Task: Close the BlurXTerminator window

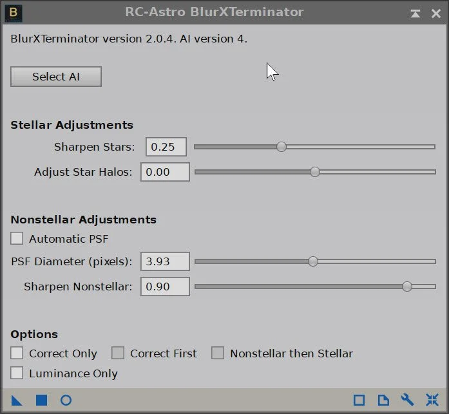Action: point(436,13)
